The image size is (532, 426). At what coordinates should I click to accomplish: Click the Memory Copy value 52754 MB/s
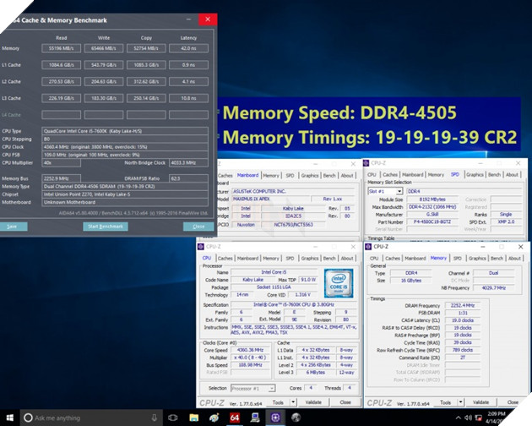[x=146, y=48]
